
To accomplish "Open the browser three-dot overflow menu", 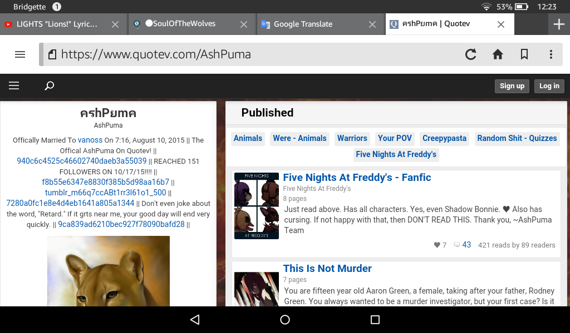I will click(551, 54).
